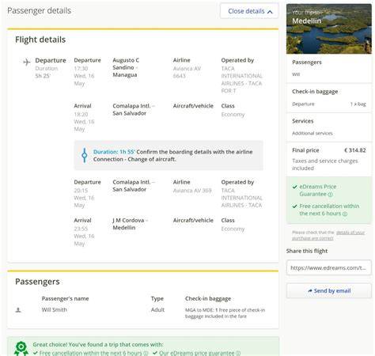Click the 'Additional services' text in sidebar
Image resolution: width=375 pixels, height=356 pixels.
(312, 133)
